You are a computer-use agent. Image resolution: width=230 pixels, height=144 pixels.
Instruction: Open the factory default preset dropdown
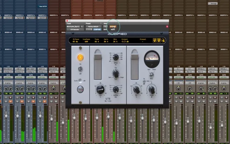pyautogui.click(x=93, y=27)
